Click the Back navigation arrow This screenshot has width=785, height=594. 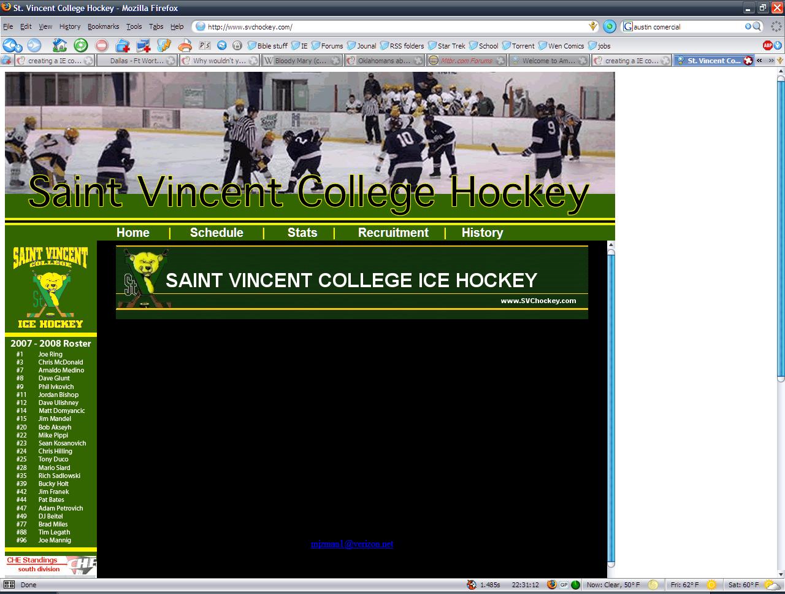pyautogui.click(x=9, y=45)
